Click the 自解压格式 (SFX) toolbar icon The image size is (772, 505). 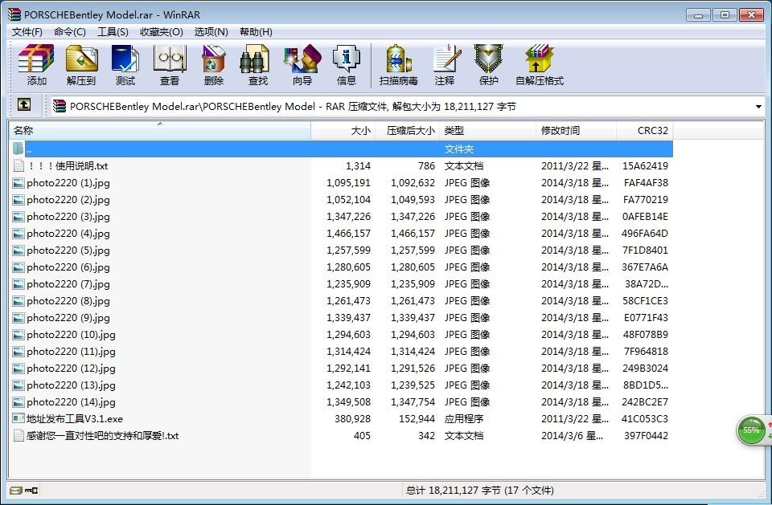[540, 65]
